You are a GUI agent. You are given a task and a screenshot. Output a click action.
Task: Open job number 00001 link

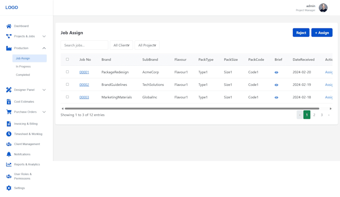click(84, 72)
